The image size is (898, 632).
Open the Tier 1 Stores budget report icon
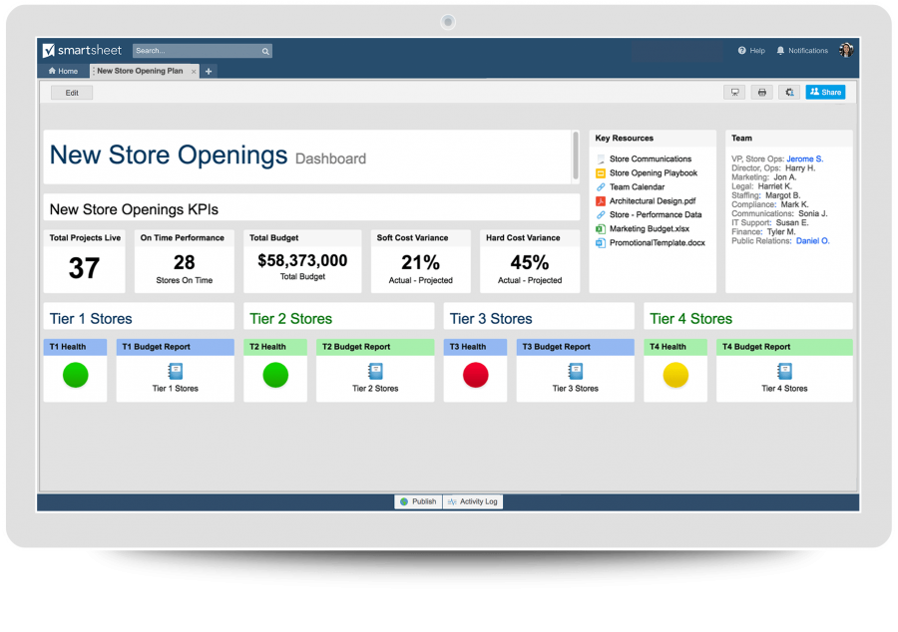point(175,372)
